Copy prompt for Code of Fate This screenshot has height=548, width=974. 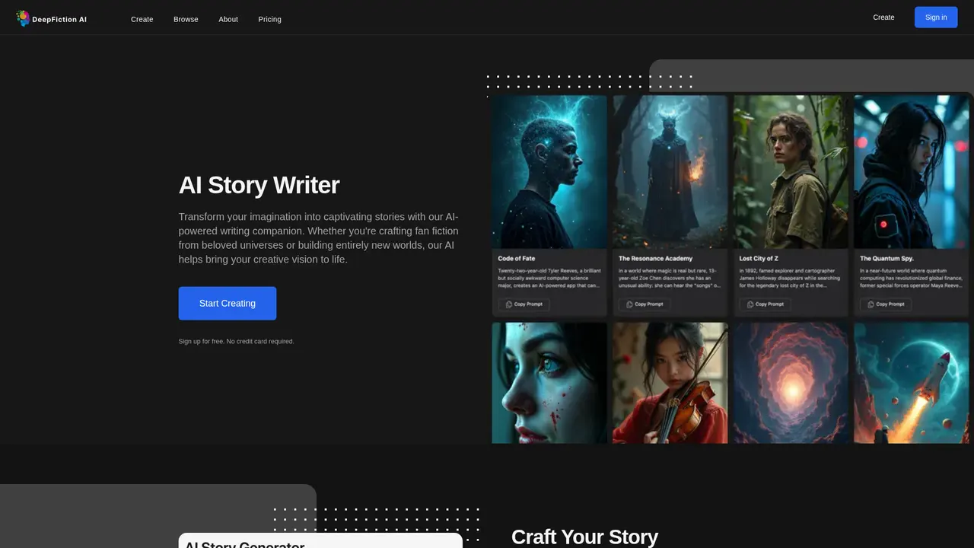pos(524,304)
